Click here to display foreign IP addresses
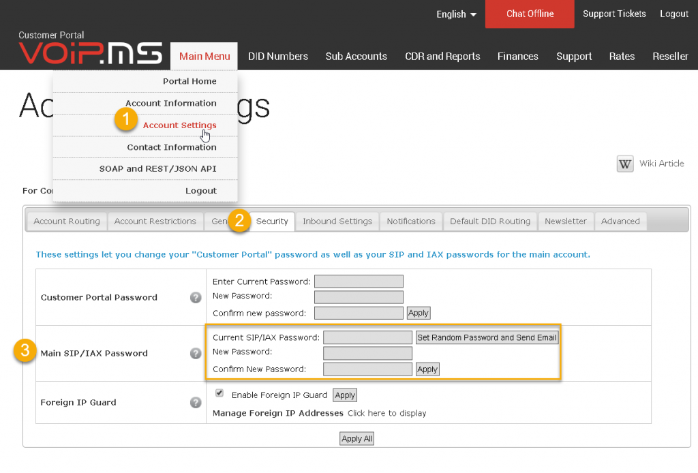The height and width of the screenshot is (473, 698). (x=387, y=414)
